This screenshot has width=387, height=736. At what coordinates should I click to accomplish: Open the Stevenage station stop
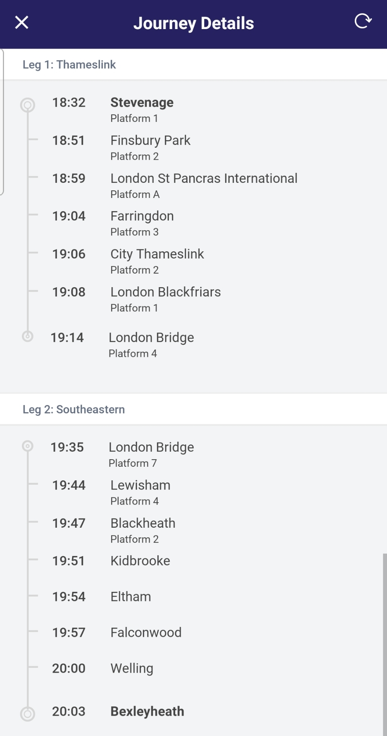(142, 103)
